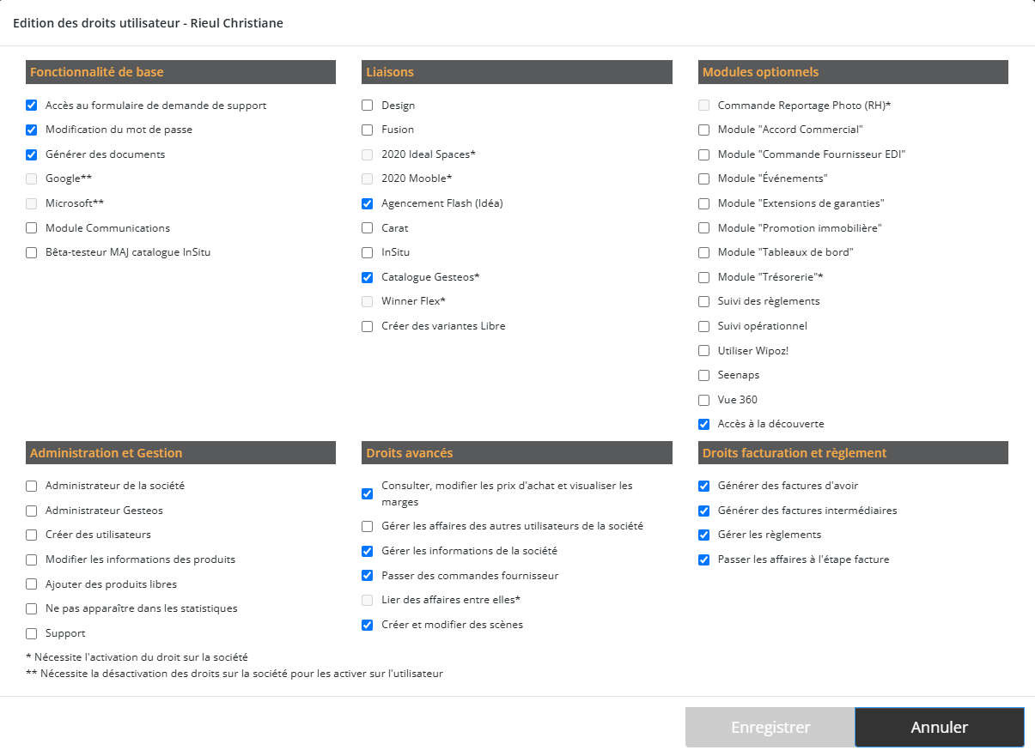Uncheck Modification du mot de passe
Image resolution: width=1035 pixels, height=756 pixels.
coord(32,130)
